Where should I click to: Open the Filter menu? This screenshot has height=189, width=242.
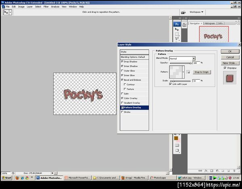click(46, 6)
